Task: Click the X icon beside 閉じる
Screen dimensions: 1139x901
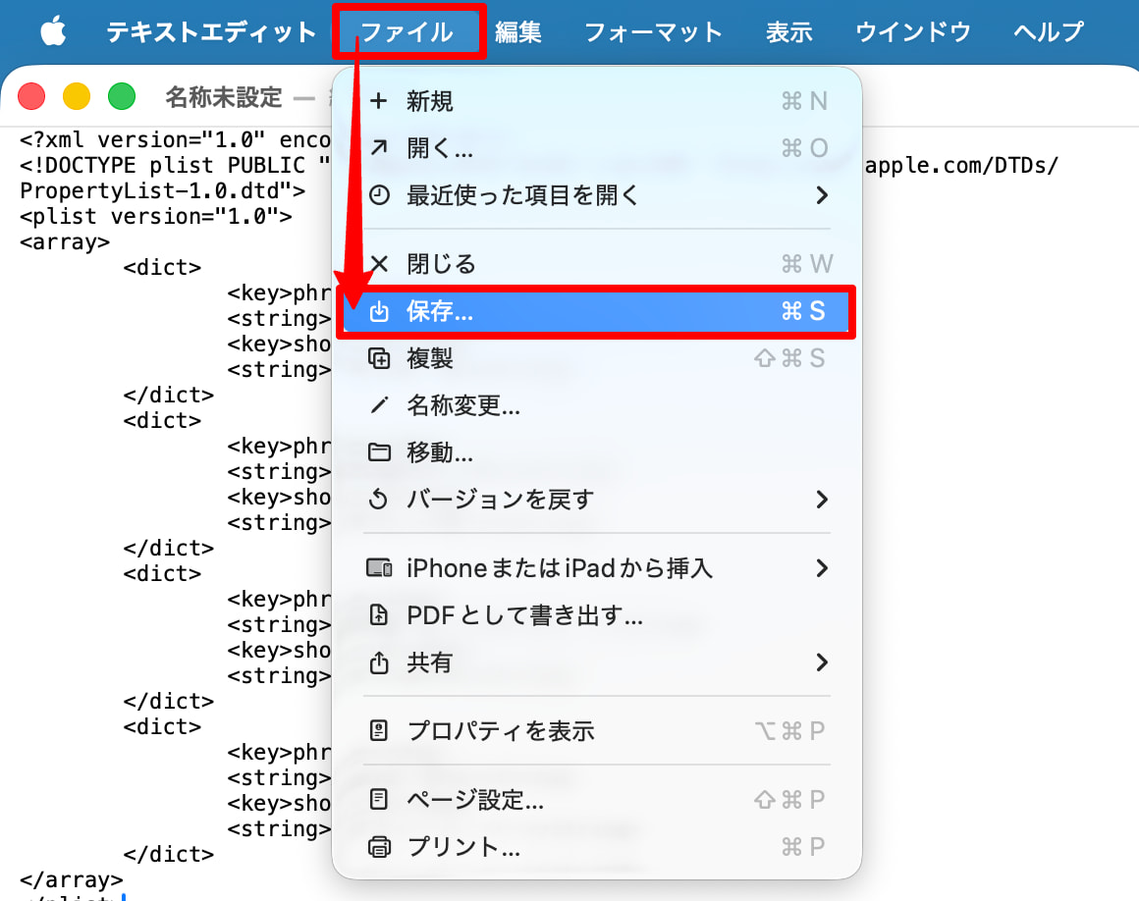Action: tap(379, 264)
